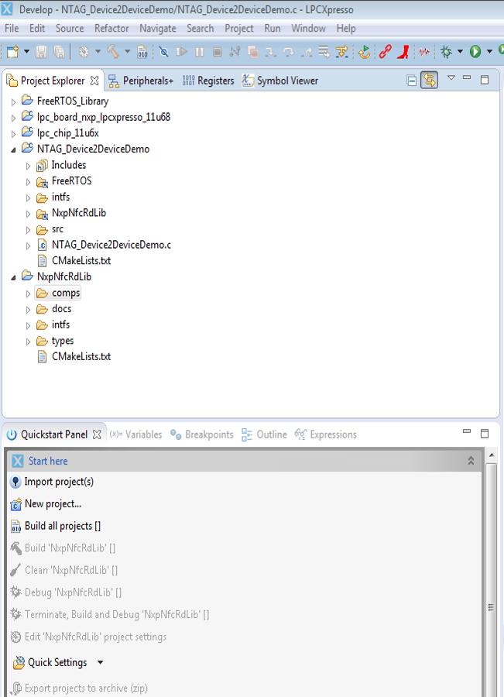The width and height of the screenshot is (504, 697).
Task: Toggle Instruction Stepping Mode toolbar icon
Action: click(341, 52)
